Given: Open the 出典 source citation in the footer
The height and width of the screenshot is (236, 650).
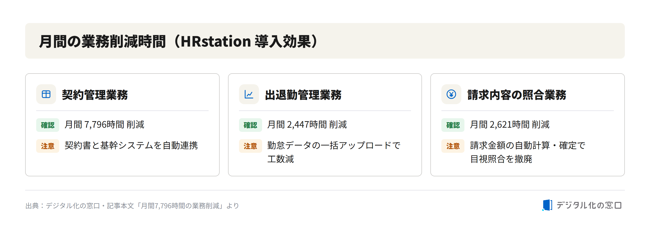Looking at the screenshot, I should coord(132,206).
